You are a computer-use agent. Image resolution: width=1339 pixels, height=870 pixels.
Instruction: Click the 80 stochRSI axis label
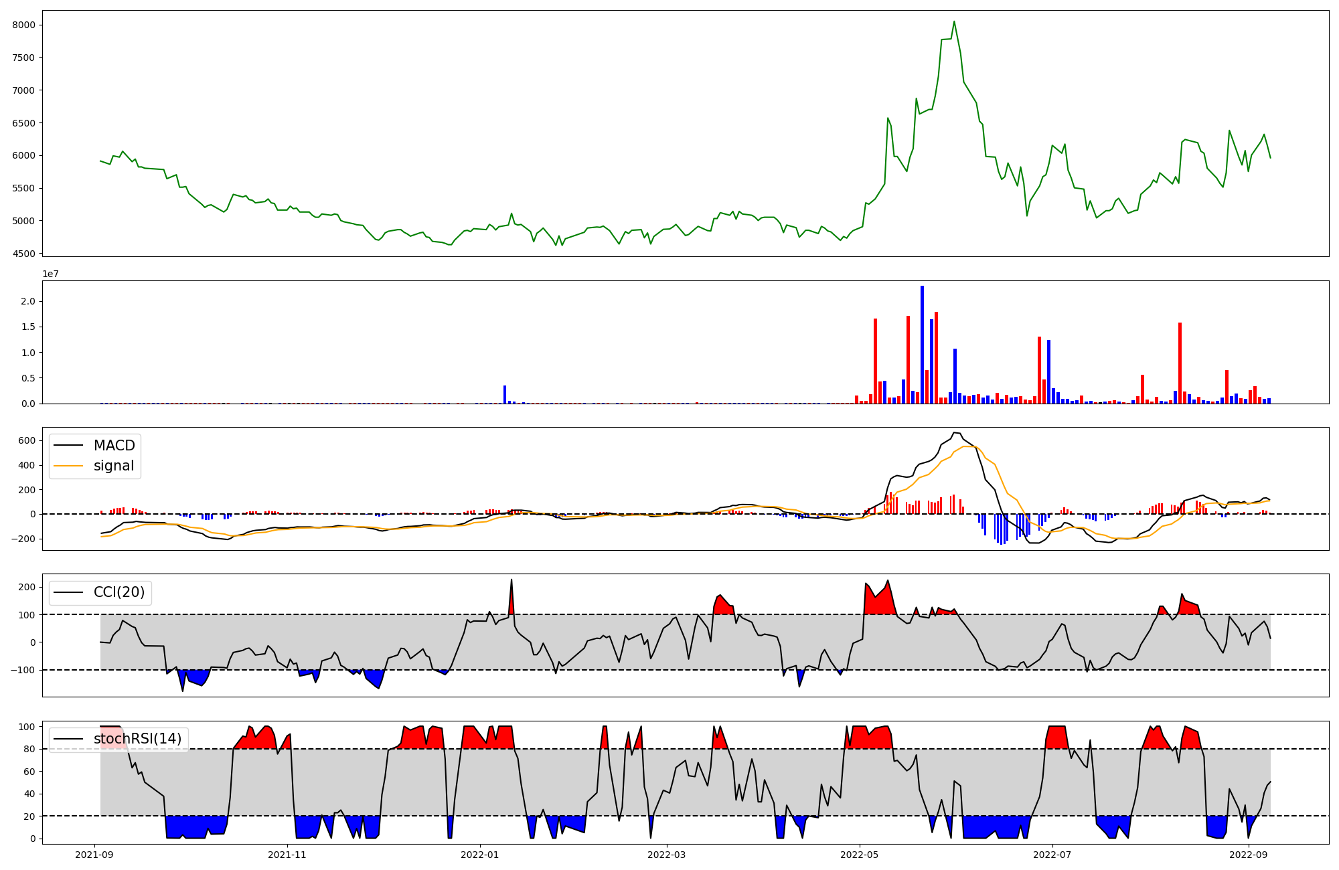click(29, 749)
